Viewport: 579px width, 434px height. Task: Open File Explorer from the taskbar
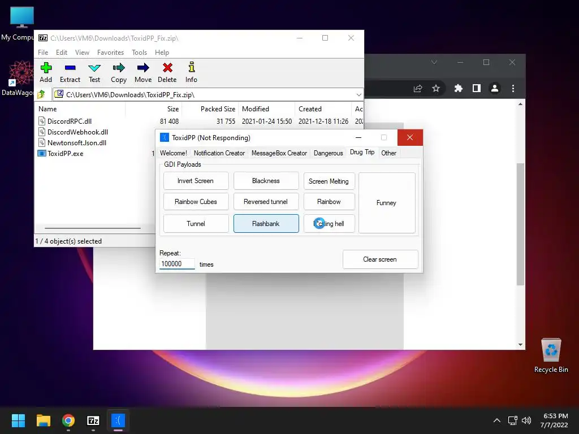pyautogui.click(x=43, y=420)
